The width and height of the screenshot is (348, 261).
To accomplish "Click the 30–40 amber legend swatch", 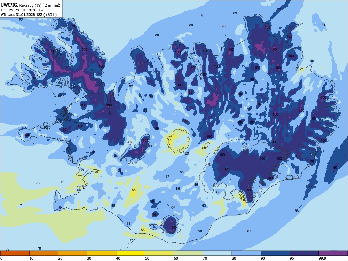I will coord(102,253).
